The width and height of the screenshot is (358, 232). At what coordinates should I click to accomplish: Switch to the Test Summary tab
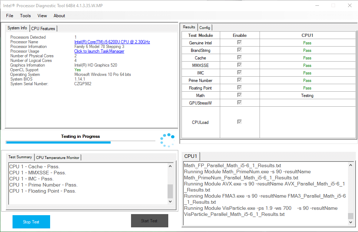tap(20, 157)
